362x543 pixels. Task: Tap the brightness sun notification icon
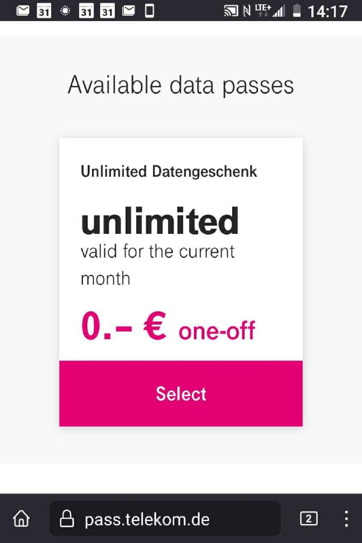(x=65, y=11)
